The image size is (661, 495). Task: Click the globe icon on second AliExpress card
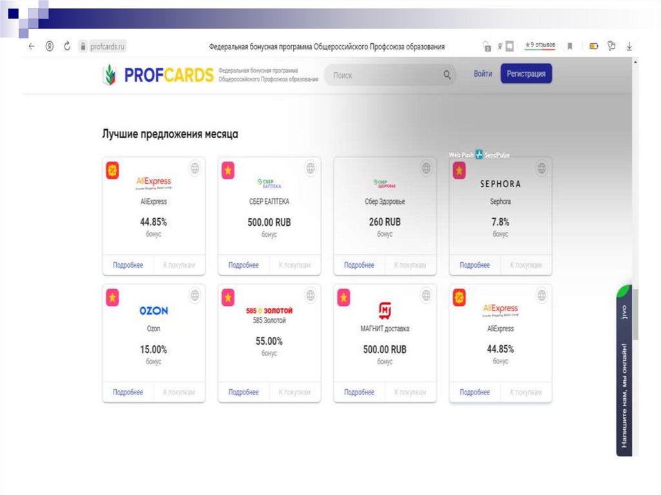542,295
